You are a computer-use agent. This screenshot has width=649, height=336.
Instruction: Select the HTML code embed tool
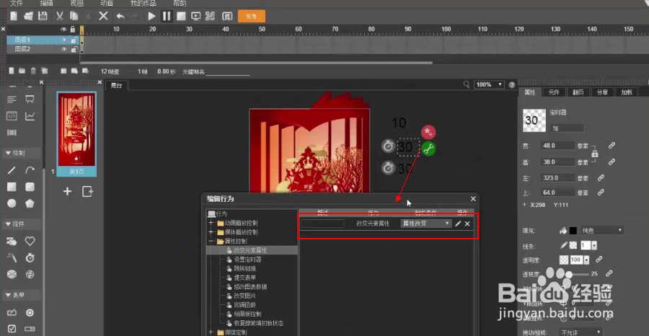(12, 116)
